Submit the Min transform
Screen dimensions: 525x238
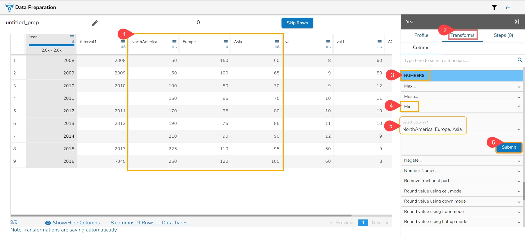point(509,147)
